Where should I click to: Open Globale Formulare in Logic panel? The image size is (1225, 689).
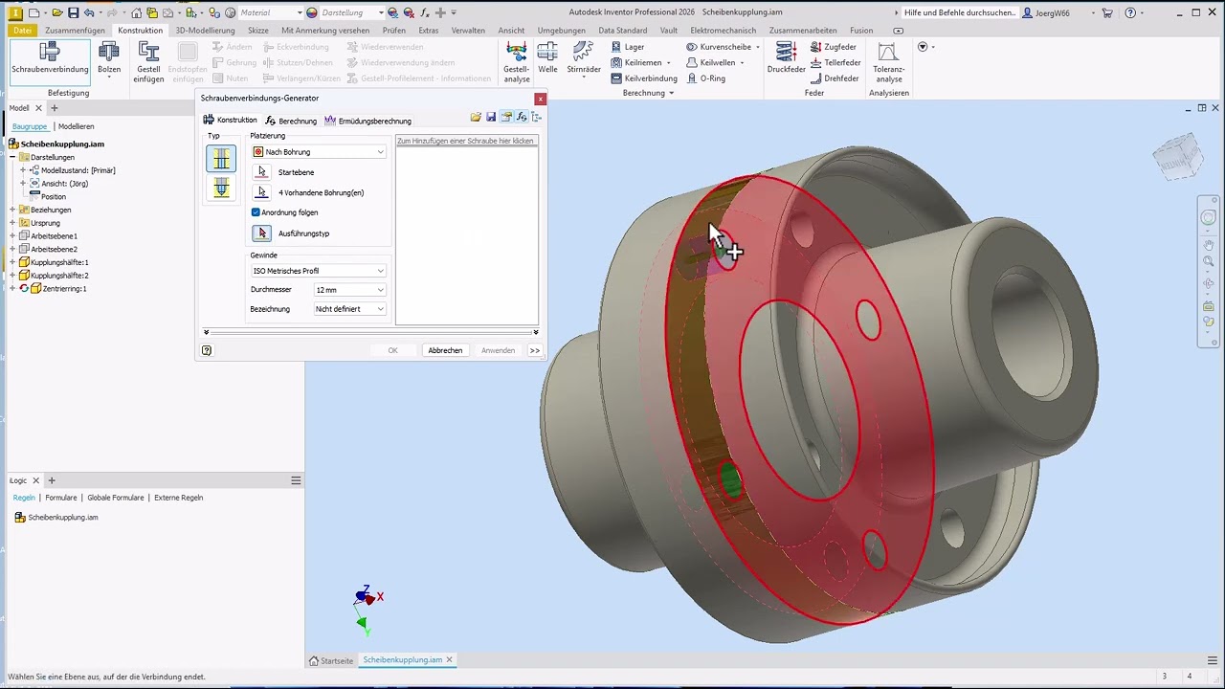coord(116,498)
